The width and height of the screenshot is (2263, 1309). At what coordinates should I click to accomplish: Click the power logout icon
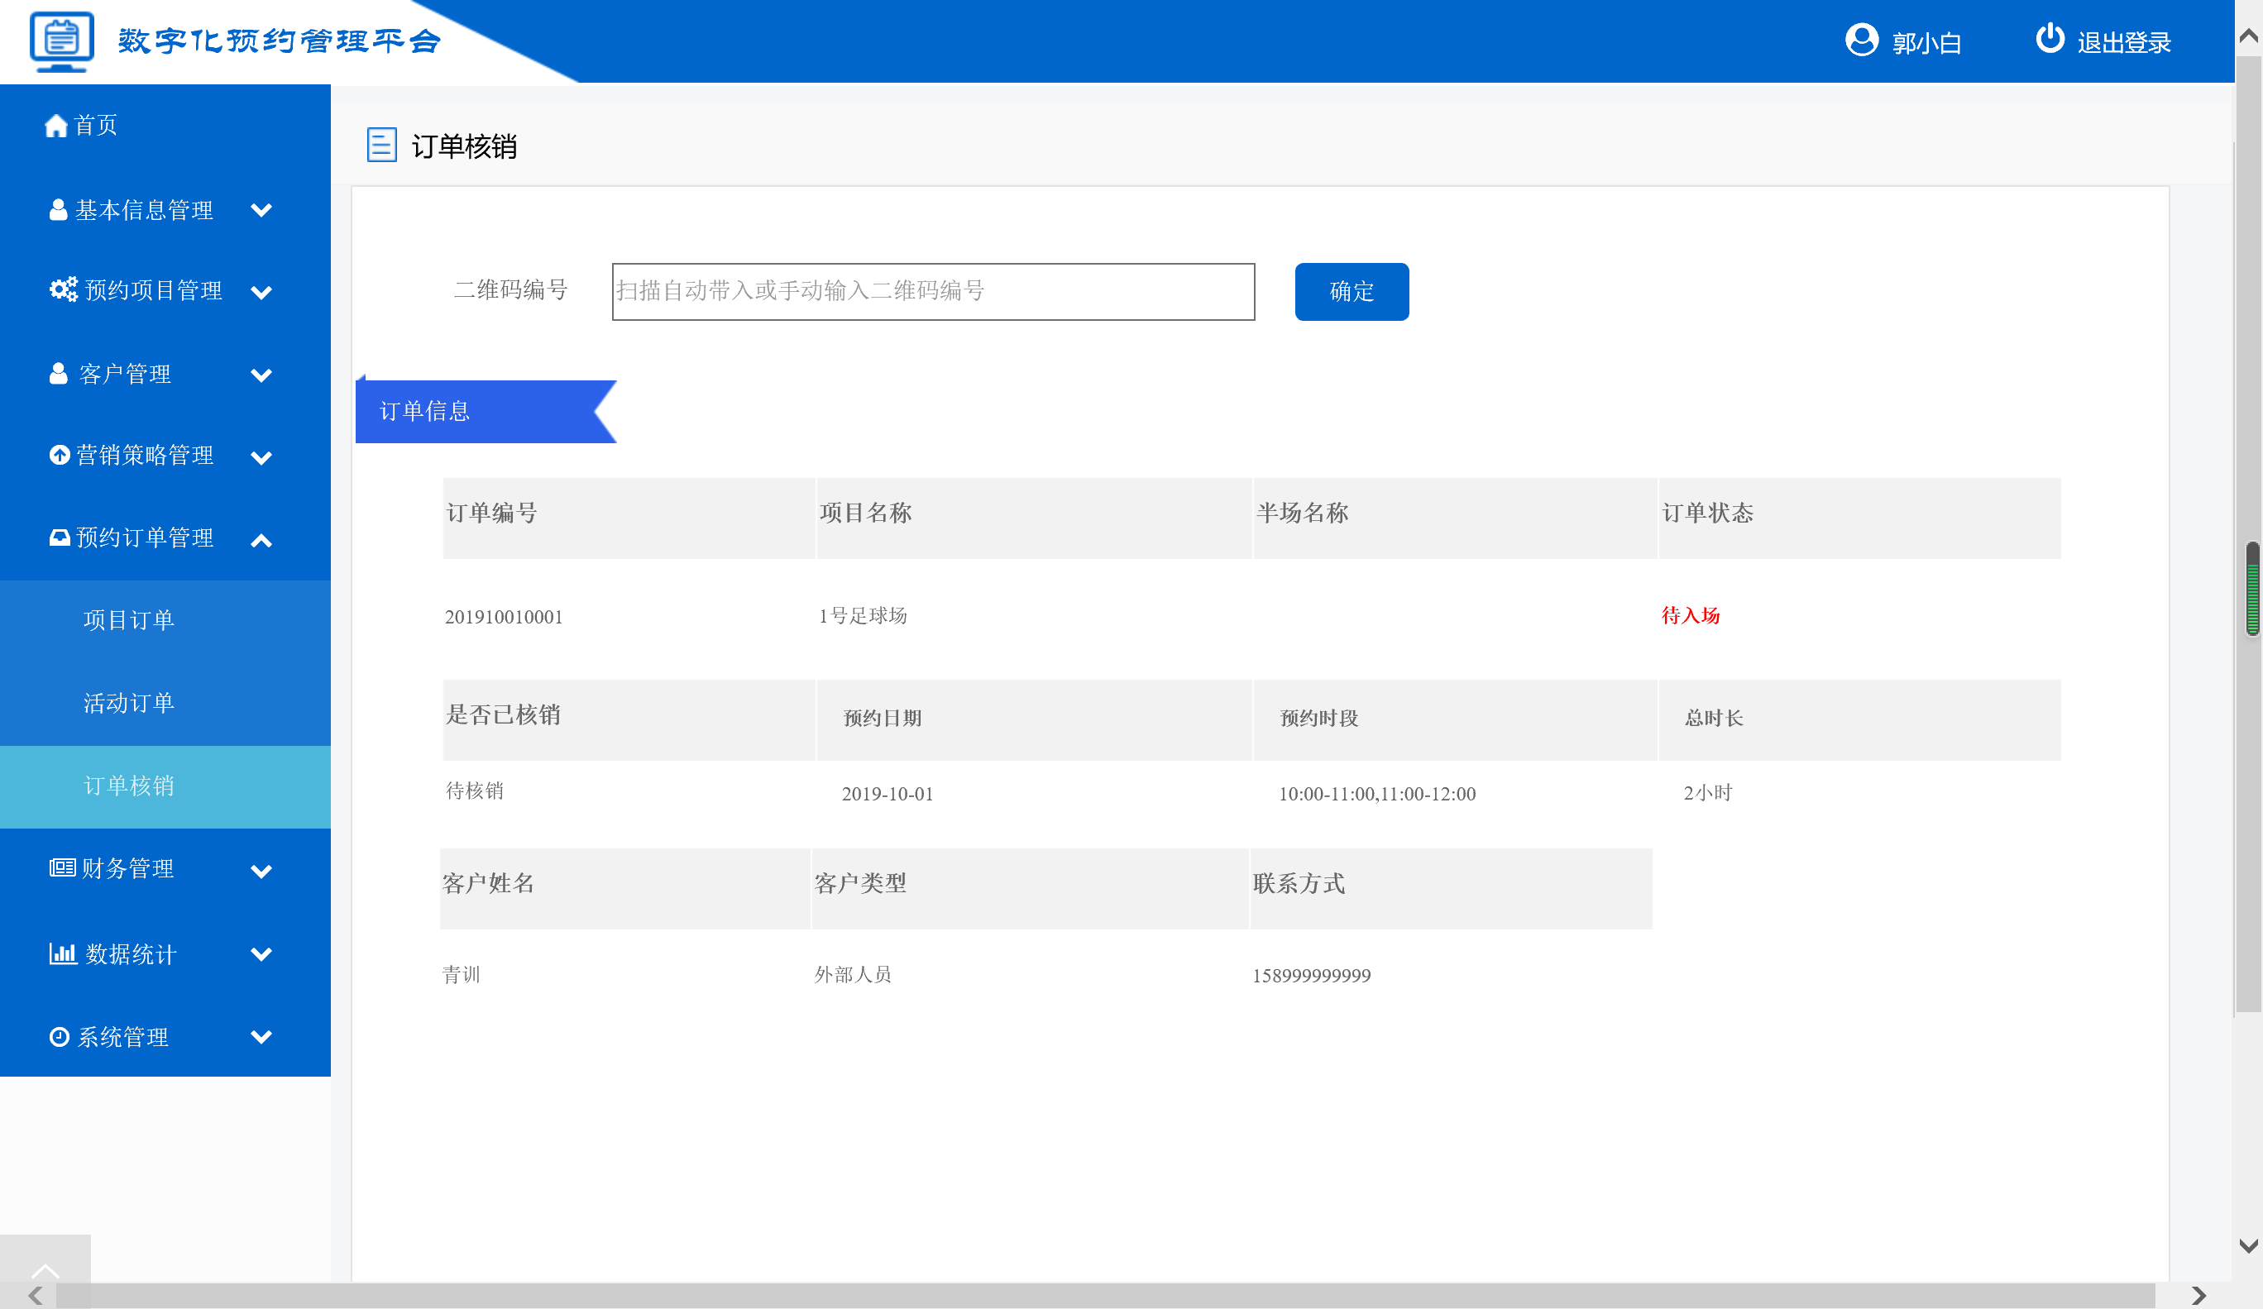click(2050, 39)
